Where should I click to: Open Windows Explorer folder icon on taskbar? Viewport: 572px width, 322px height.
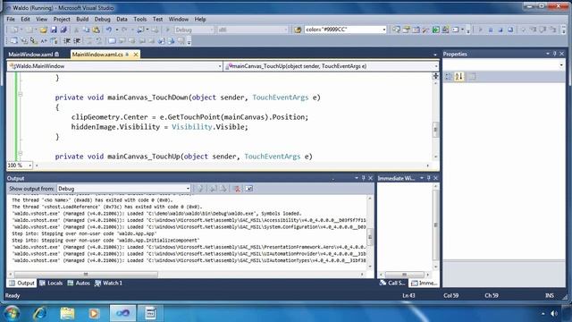point(67,313)
